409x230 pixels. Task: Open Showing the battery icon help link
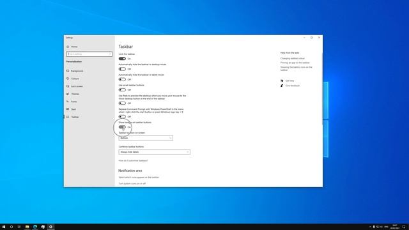297,68
